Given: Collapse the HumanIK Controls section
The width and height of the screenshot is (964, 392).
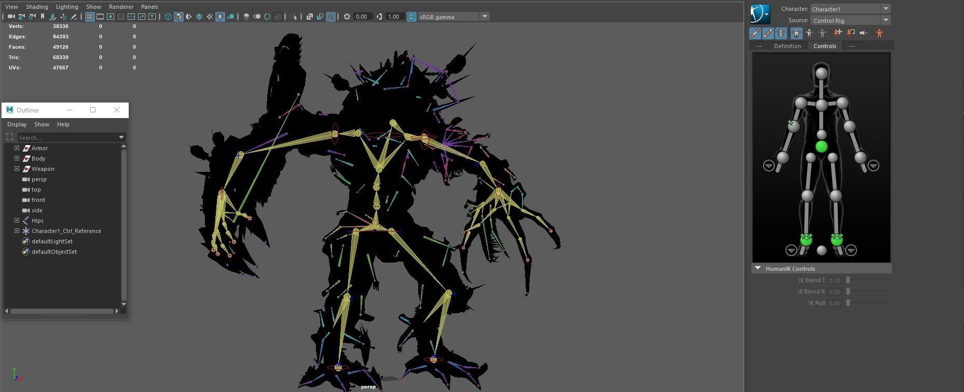Looking at the screenshot, I should pyautogui.click(x=758, y=268).
